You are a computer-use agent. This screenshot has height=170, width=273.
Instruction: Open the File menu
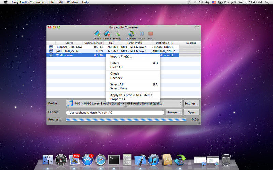coord(51,2)
